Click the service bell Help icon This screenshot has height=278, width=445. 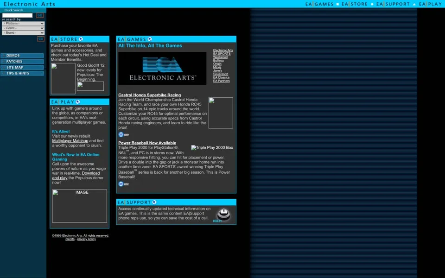click(223, 215)
